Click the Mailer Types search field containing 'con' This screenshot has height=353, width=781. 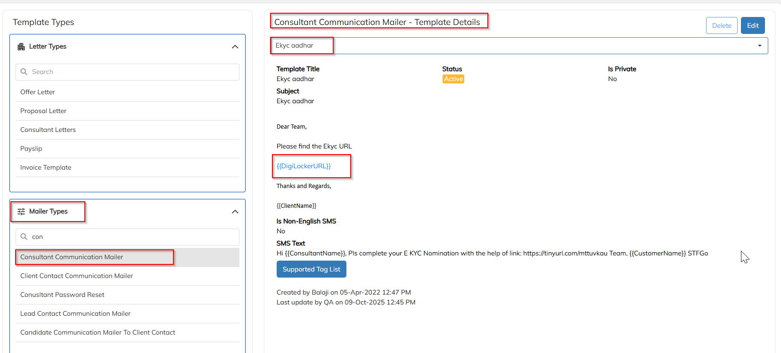pyautogui.click(x=127, y=237)
